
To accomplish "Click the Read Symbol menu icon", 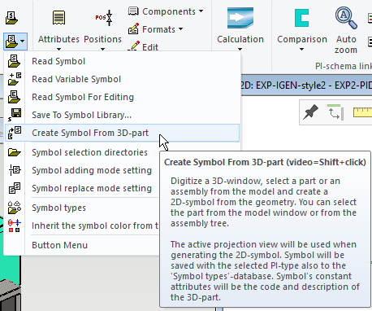I will (14, 61).
